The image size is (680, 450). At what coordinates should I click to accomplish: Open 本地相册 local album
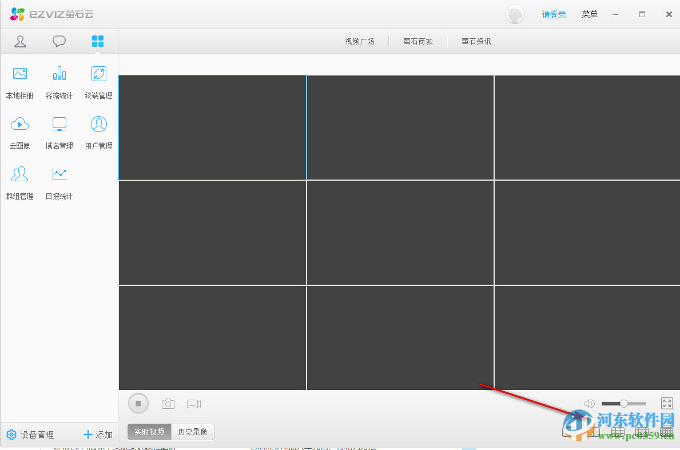(20, 82)
